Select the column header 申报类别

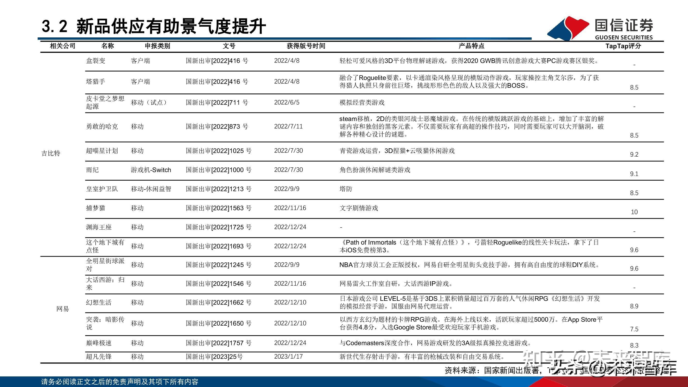(157, 46)
